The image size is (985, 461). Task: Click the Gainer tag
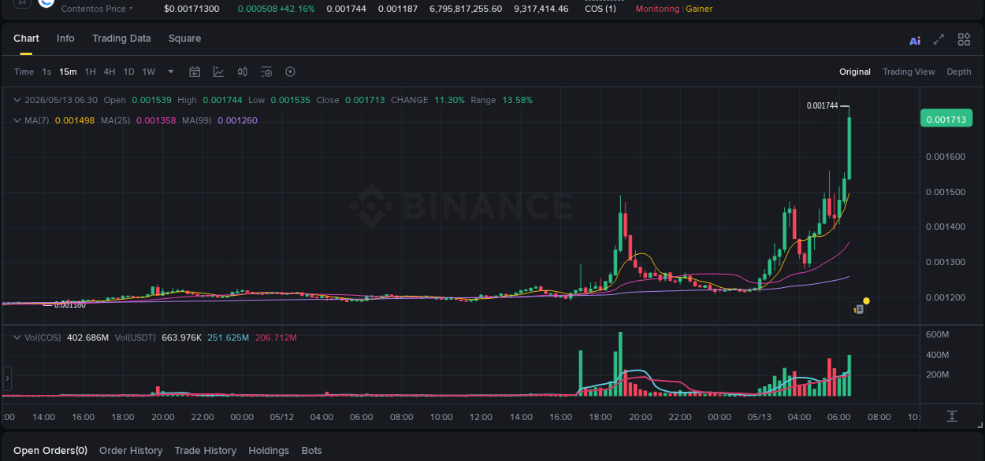click(699, 9)
